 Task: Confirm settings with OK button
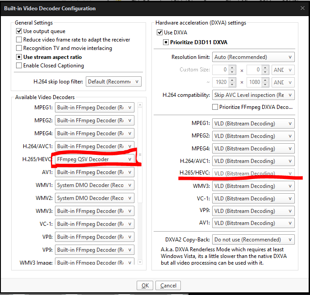click(x=145, y=286)
